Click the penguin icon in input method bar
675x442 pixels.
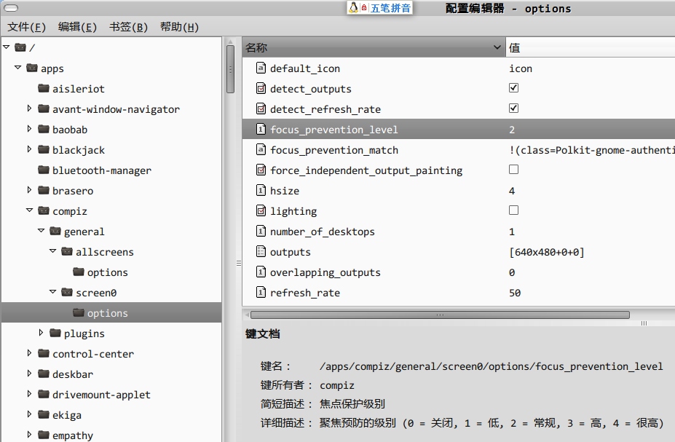(353, 7)
